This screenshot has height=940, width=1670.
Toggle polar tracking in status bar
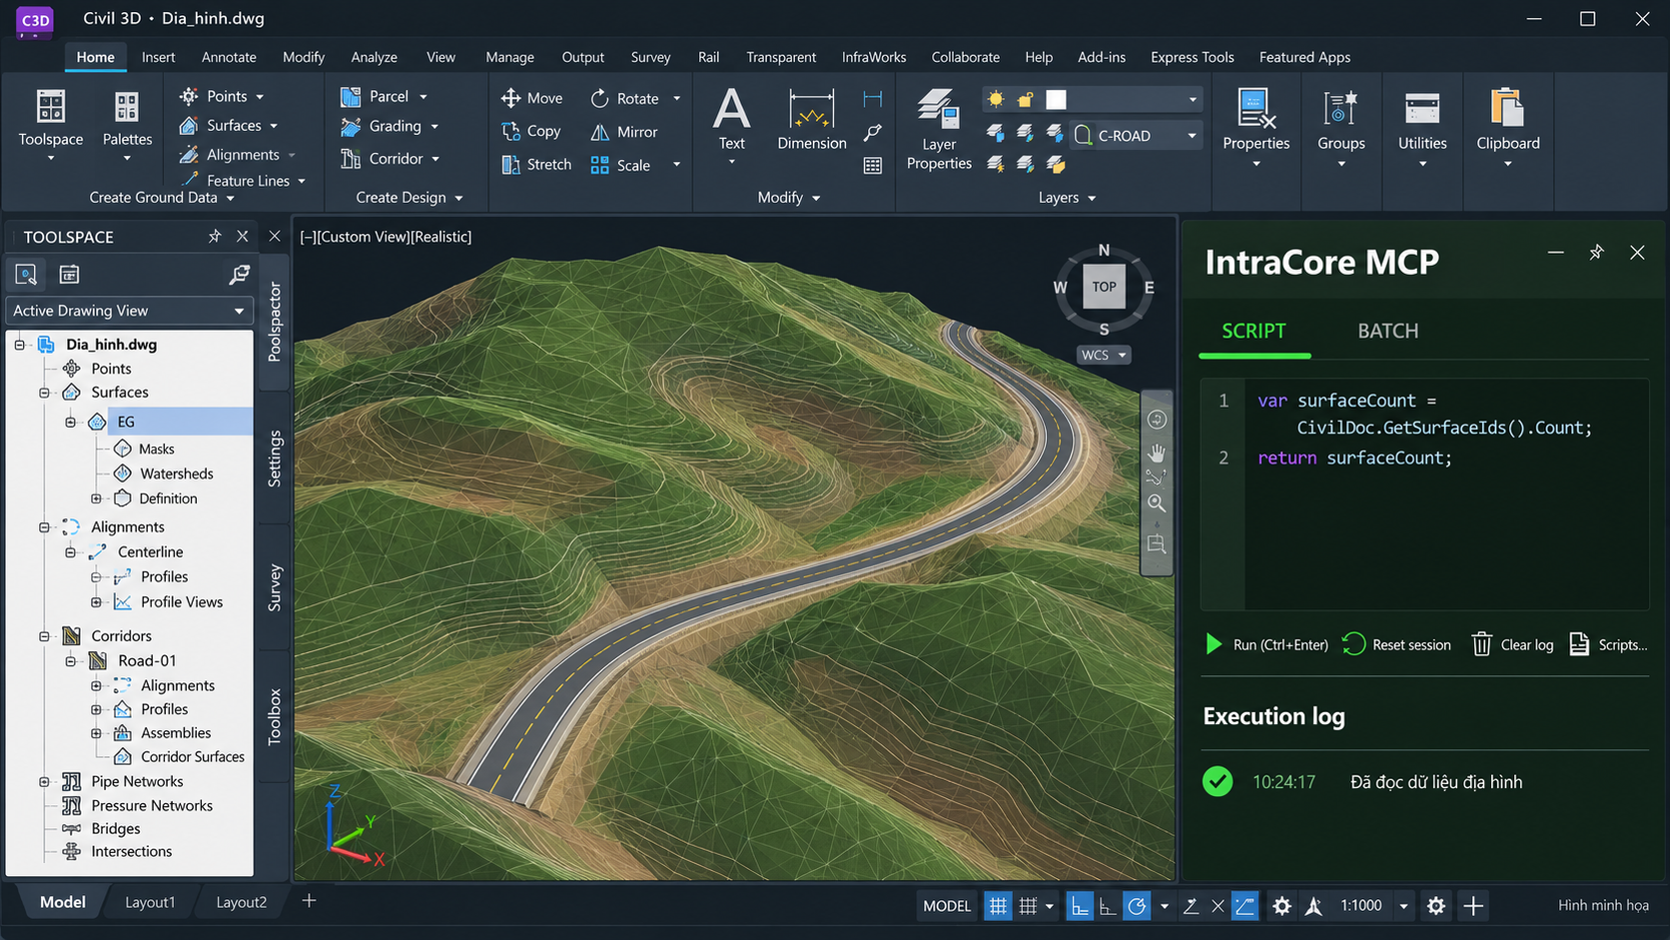pyautogui.click(x=1137, y=906)
